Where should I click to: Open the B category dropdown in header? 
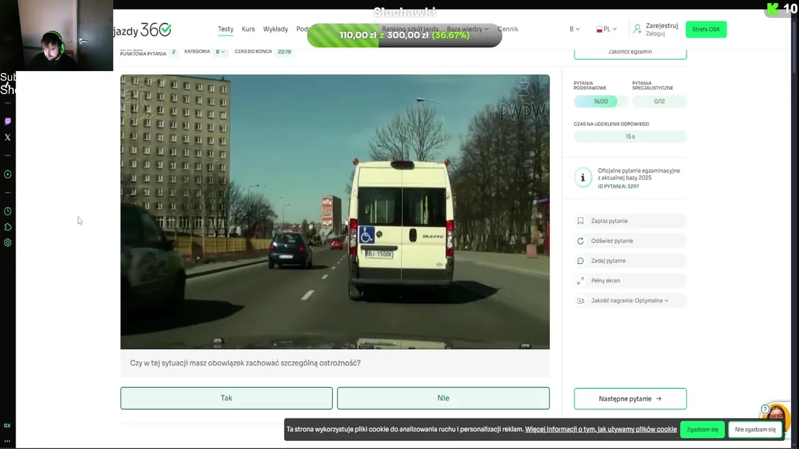pyautogui.click(x=574, y=29)
